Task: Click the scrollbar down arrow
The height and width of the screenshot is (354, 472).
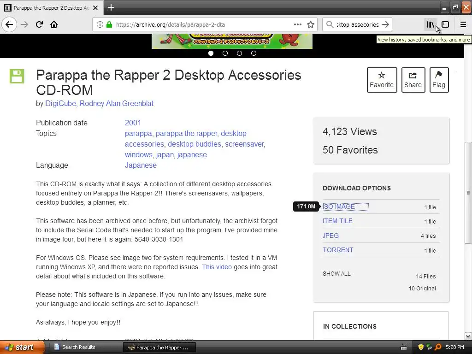Action: (x=468, y=336)
